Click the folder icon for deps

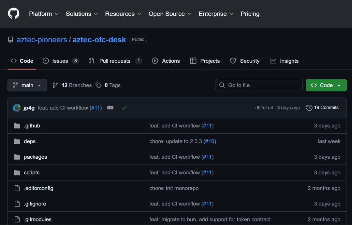click(x=17, y=141)
